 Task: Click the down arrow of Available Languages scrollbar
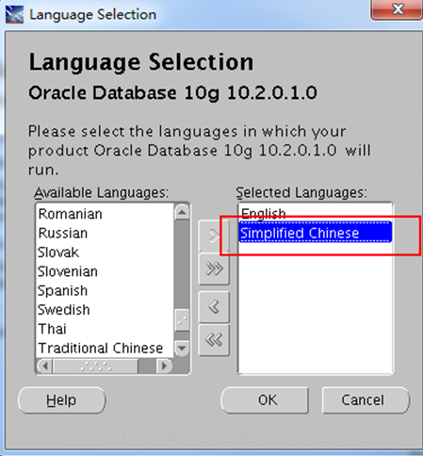coord(182,348)
